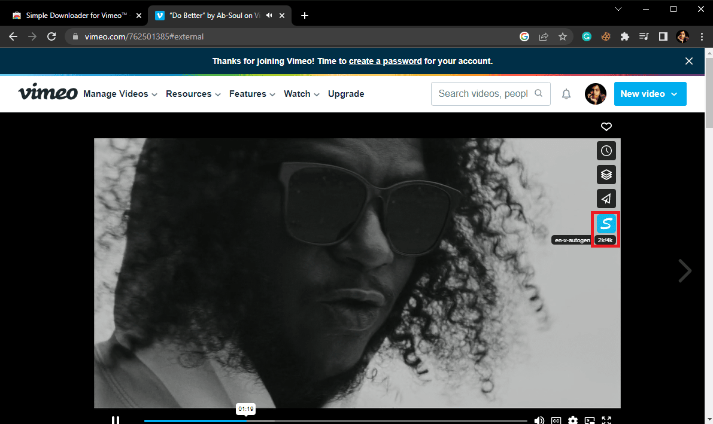Open the Chrome profile avatar
Viewport: 713px width, 424px height.
(682, 37)
